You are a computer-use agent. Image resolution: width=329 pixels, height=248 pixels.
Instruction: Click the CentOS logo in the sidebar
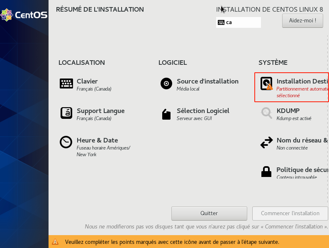pyautogui.click(x=24, y=15)
